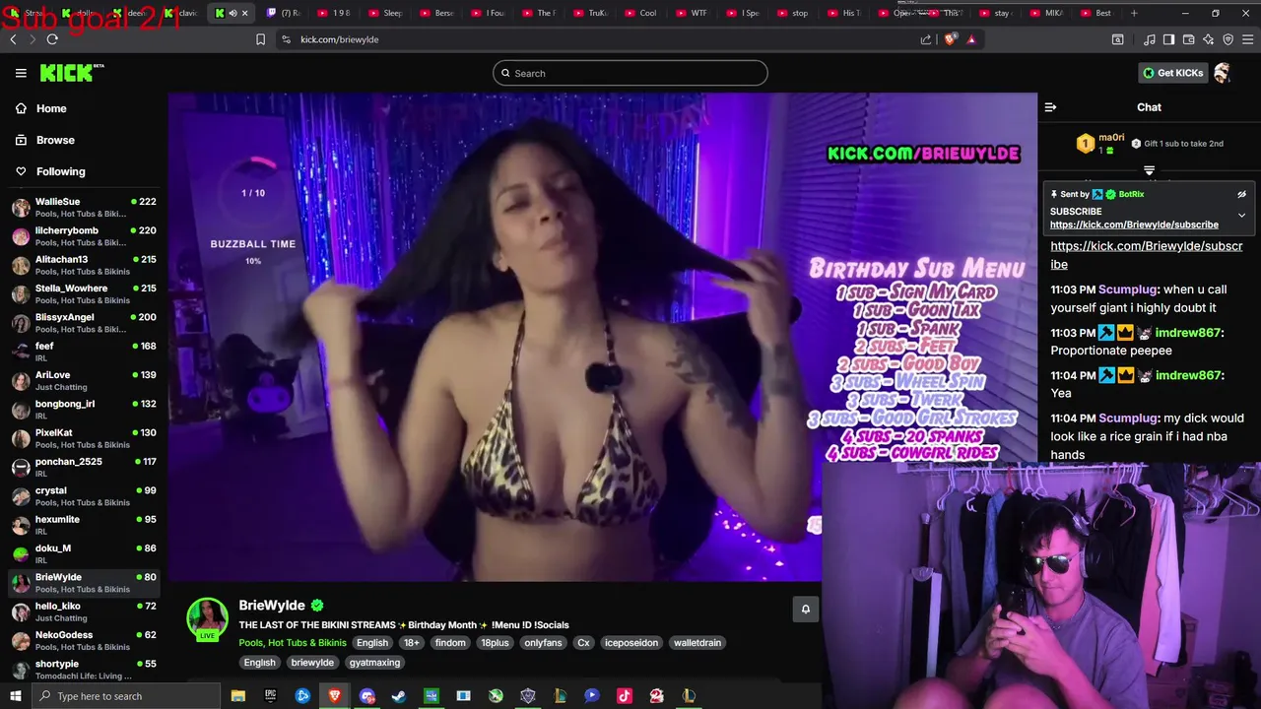
Task: Click the iceposeidon tag
Action: pos(630,643)
